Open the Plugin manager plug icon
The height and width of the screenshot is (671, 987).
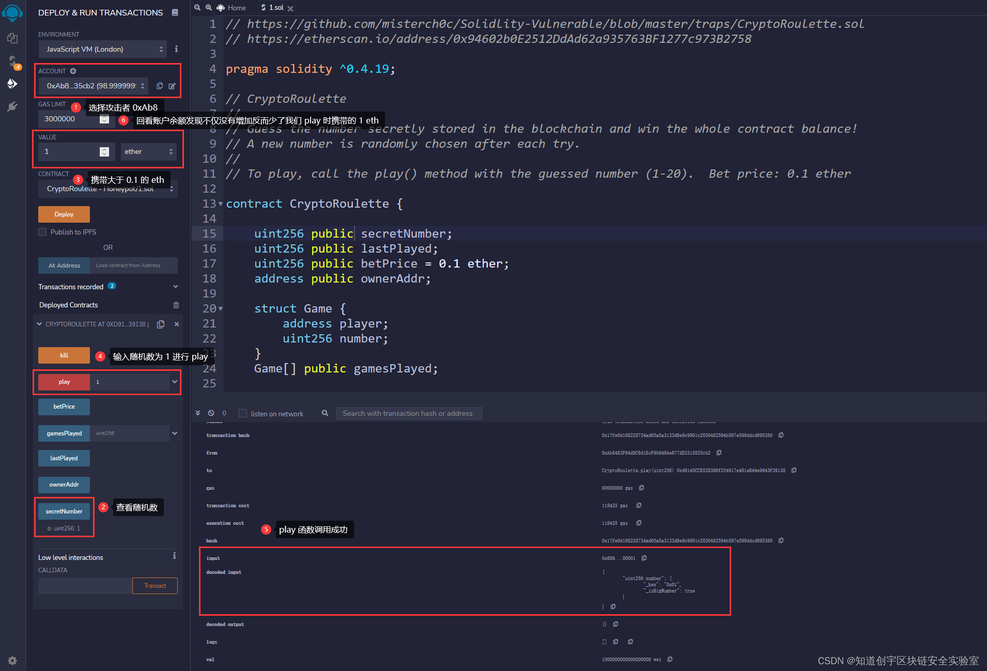coord(12,106)
